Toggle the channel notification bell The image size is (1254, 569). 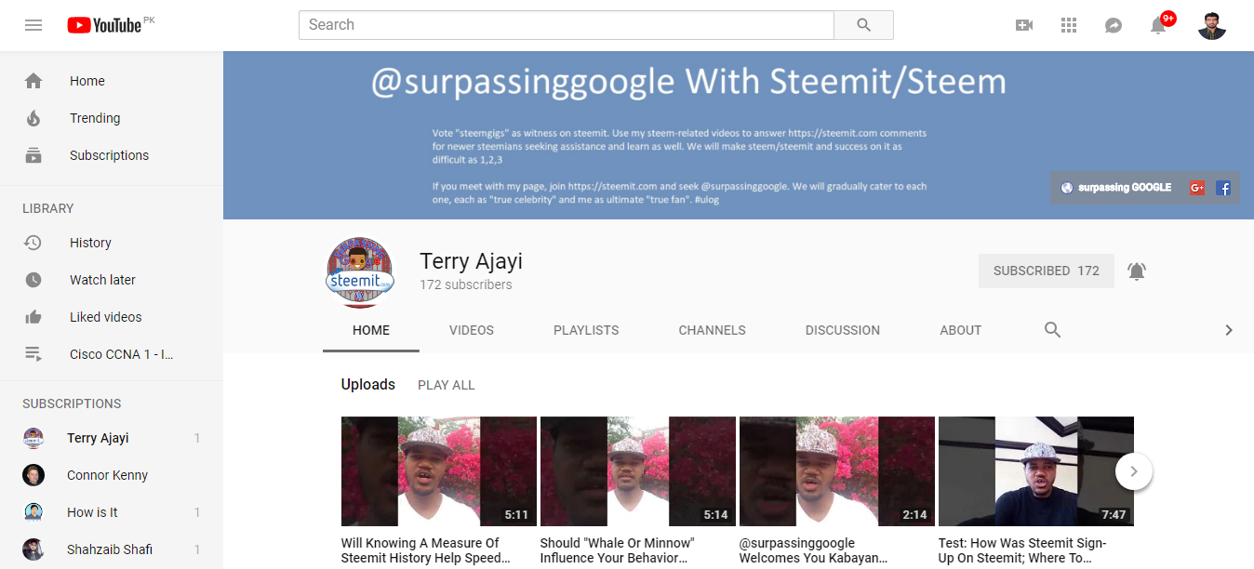(x=1136, y=271)
